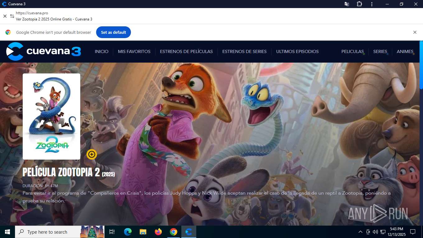Click the DURACIÓN: 1H 47M text
This screenshot has width=423, height=238.
pos(40,186)
